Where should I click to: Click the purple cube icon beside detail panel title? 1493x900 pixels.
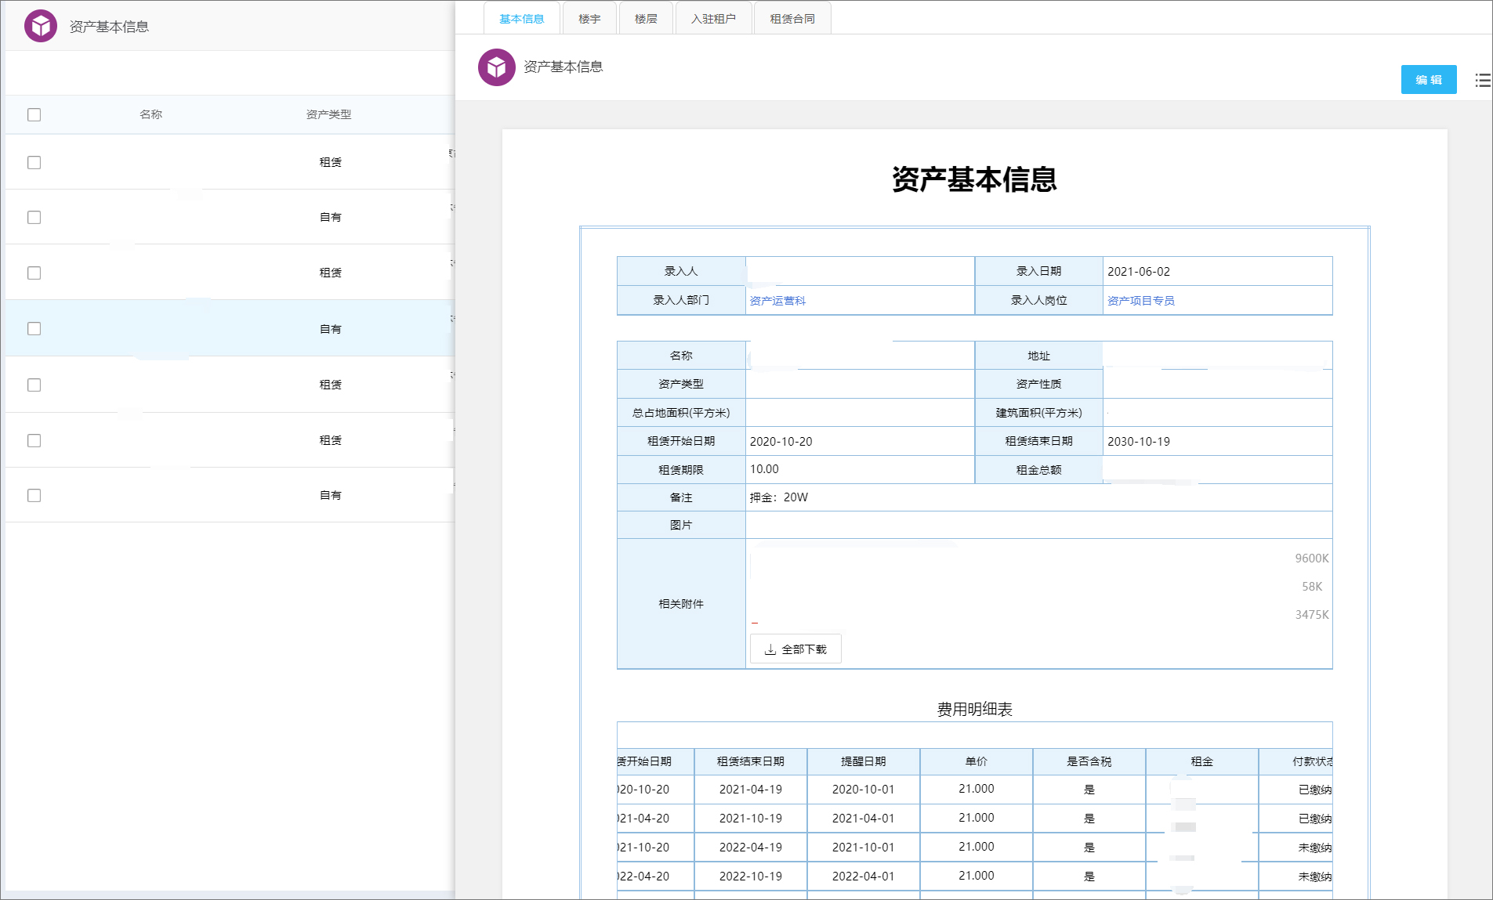coord(496,67)
